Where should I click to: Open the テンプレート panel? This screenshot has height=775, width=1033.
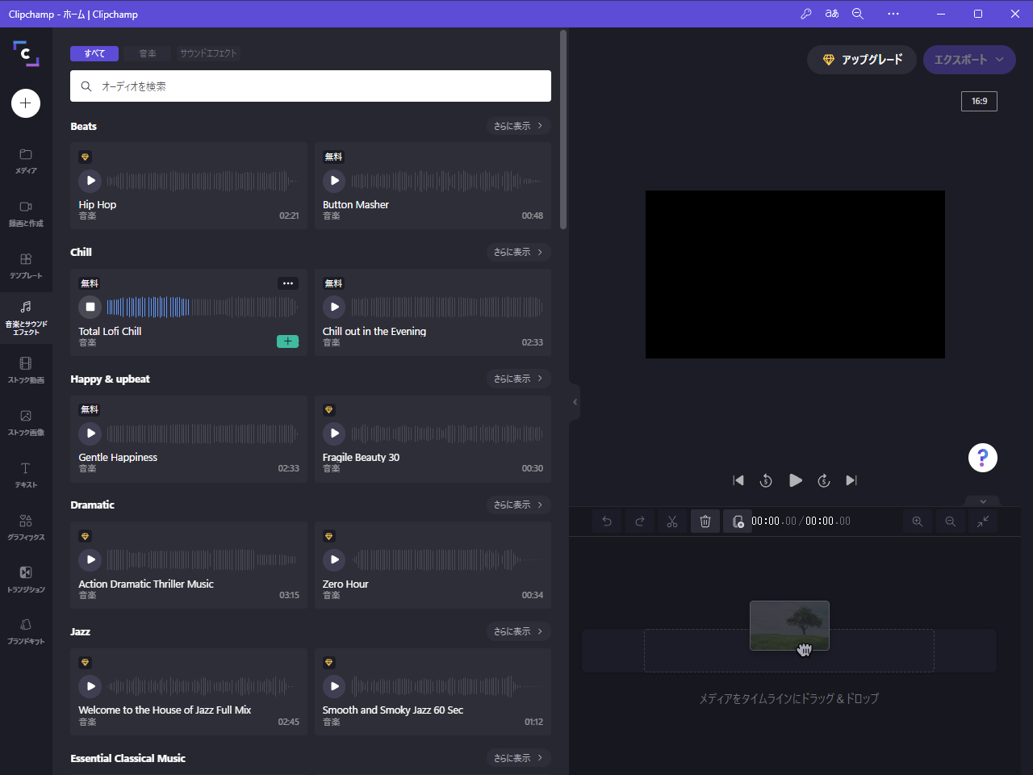26,266
